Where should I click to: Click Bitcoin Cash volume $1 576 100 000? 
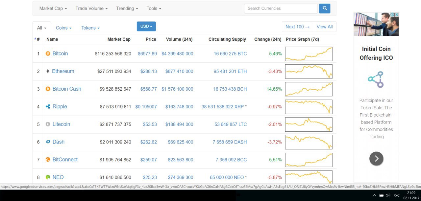pos(177,89)
